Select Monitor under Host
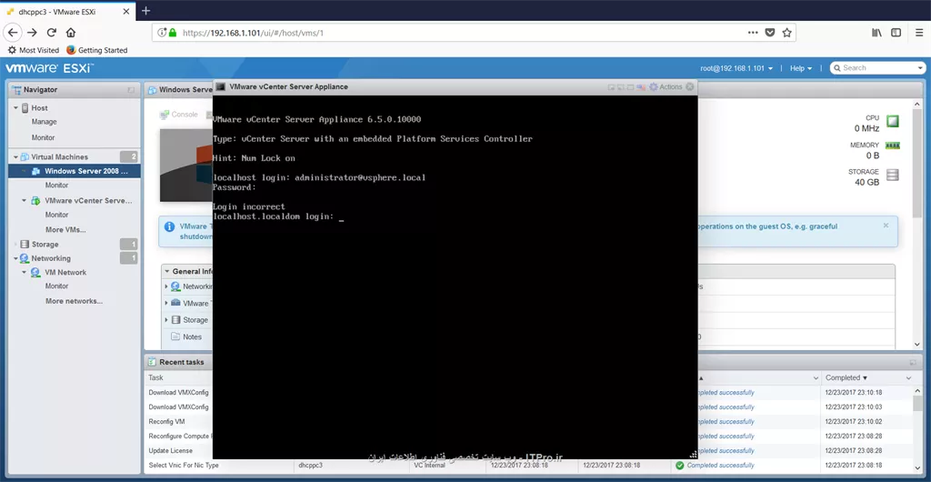Viewport: 931px width, 482px height. (44, 137)
